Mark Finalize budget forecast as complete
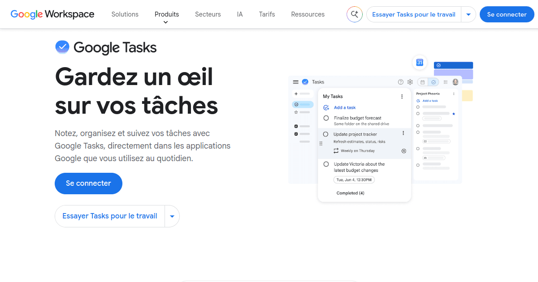Screen dimensions: 538x282 point(326,118)
